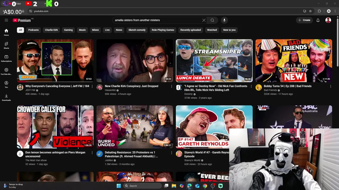
Task: Open Downloads from the sidebar
Action: (x=6, y=97)
